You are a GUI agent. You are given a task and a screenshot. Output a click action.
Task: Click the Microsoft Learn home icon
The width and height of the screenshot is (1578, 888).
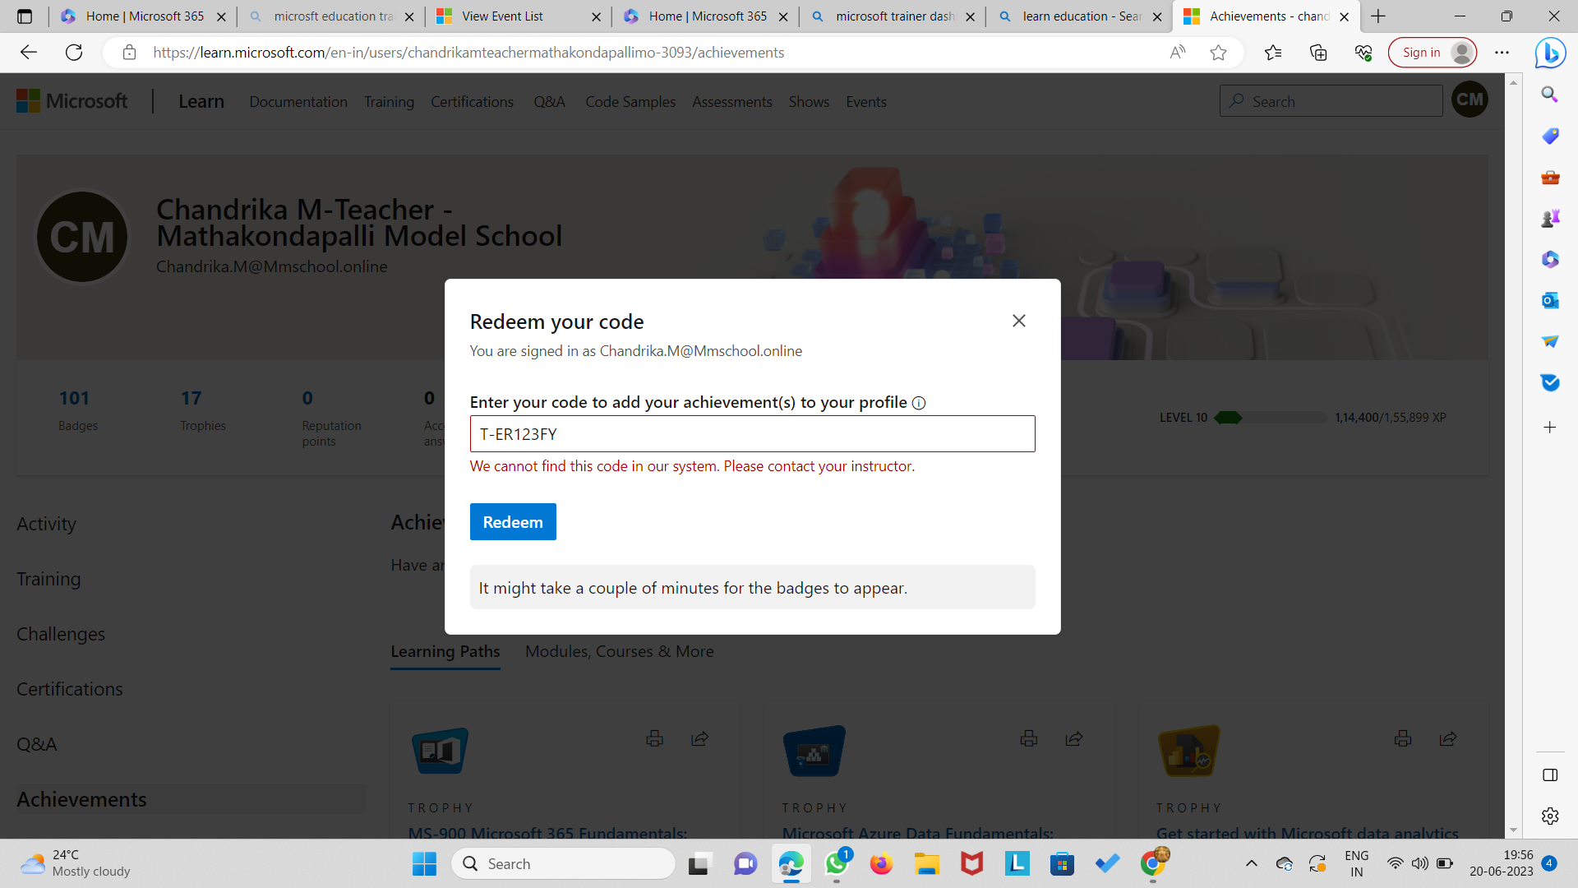click(201, 101)
